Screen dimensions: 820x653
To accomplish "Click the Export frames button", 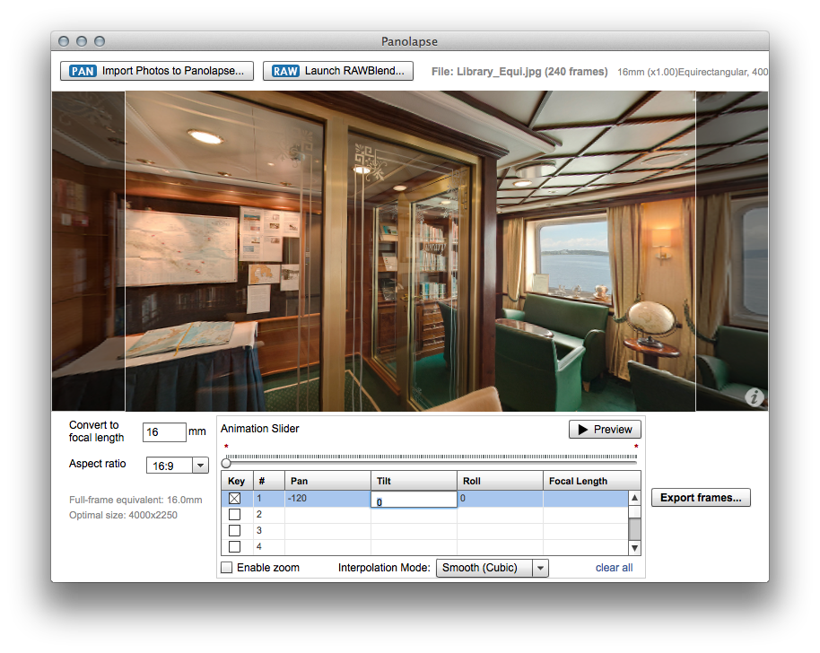I will [x=701, y=498].
